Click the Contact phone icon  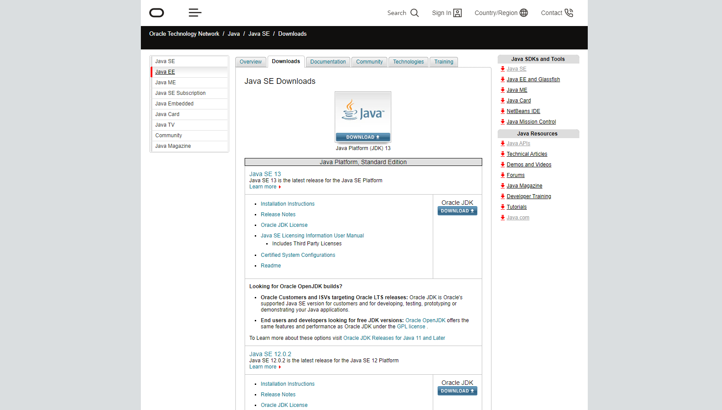(569, 13)
